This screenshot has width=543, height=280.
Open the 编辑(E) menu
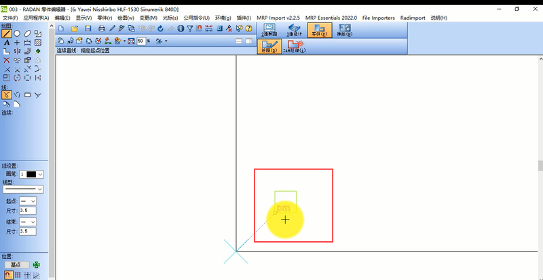62,18
